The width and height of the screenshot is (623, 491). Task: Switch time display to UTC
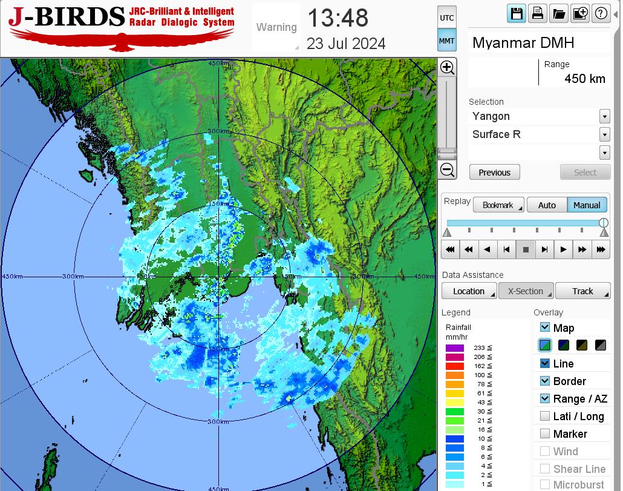pos(447,18)
